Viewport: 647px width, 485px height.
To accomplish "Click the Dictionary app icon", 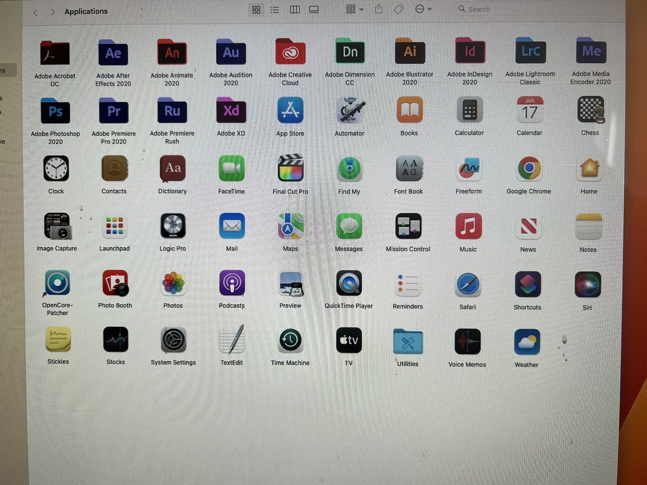I will [173, 168].
